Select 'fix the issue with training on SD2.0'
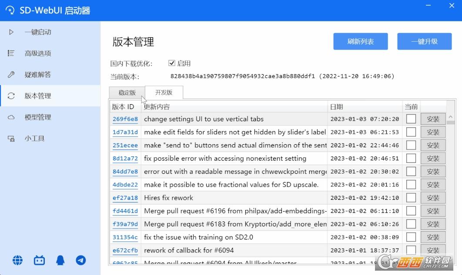The width and height of the screenshot is (462, 275). click(198, 237)
